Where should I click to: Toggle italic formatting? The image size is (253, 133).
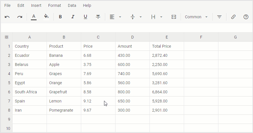[73, 17]
